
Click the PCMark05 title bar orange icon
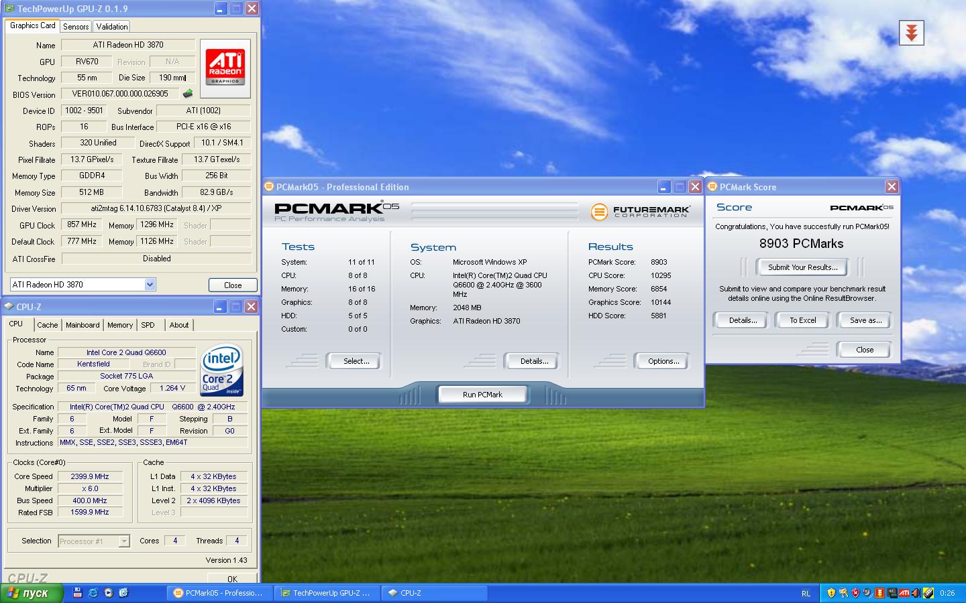[x=269, y=187]
